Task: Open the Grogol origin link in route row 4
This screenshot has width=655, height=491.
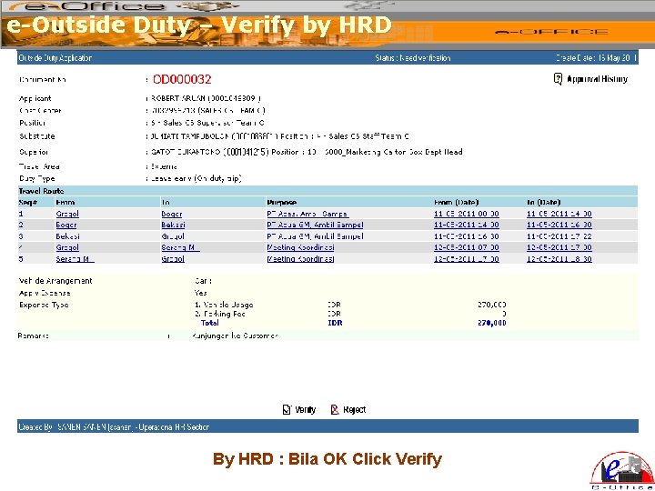Action: click(67, 247)
